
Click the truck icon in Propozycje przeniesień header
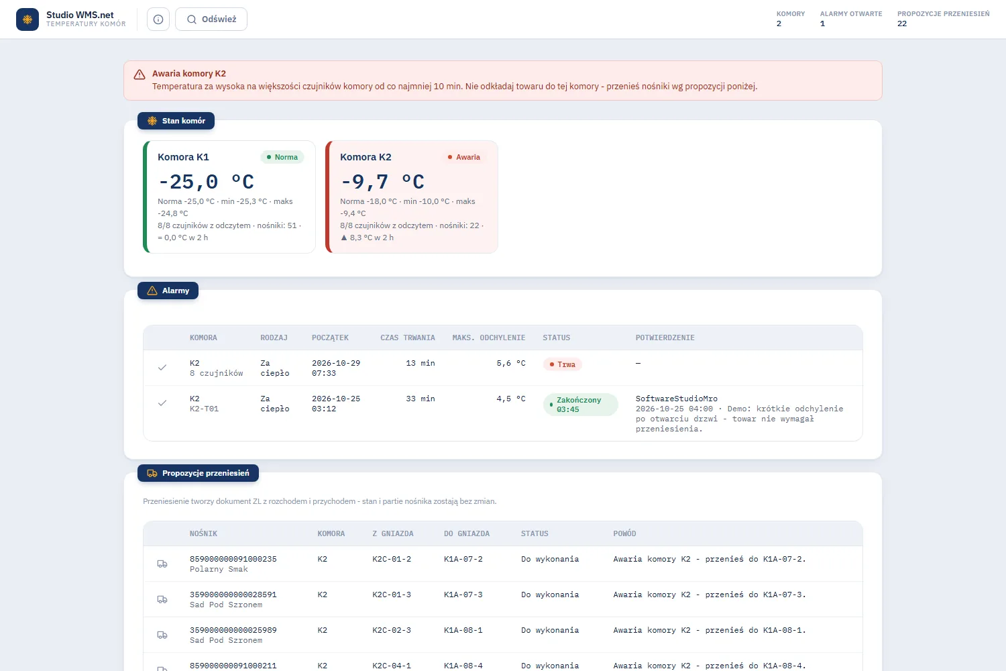[152, 473]
